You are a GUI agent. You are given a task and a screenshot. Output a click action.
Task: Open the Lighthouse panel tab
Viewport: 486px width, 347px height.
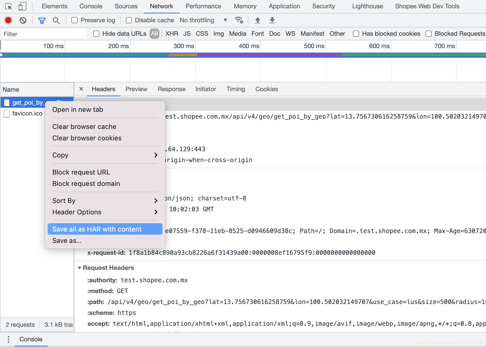pyautogui.click(x=367, y=6)
